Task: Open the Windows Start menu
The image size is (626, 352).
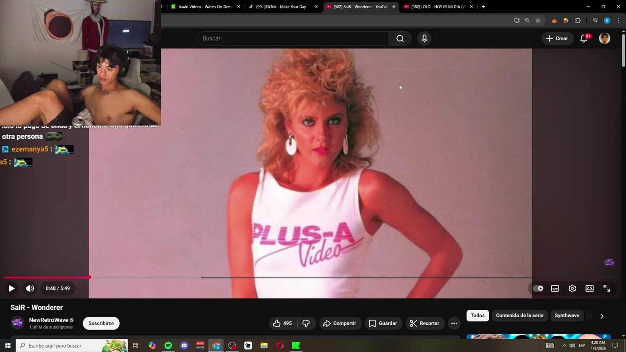Action: [x=7, y=346]
